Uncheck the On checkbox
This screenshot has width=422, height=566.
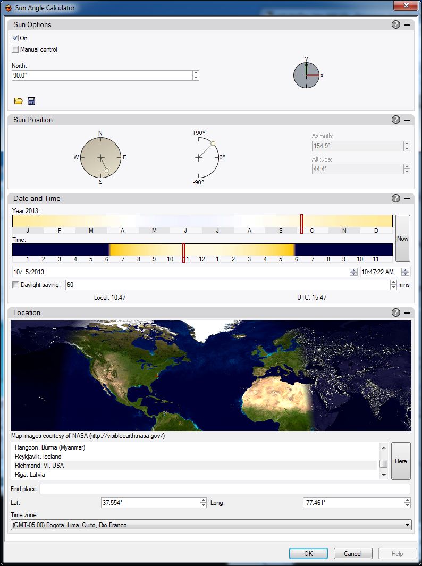click(15, 38)
